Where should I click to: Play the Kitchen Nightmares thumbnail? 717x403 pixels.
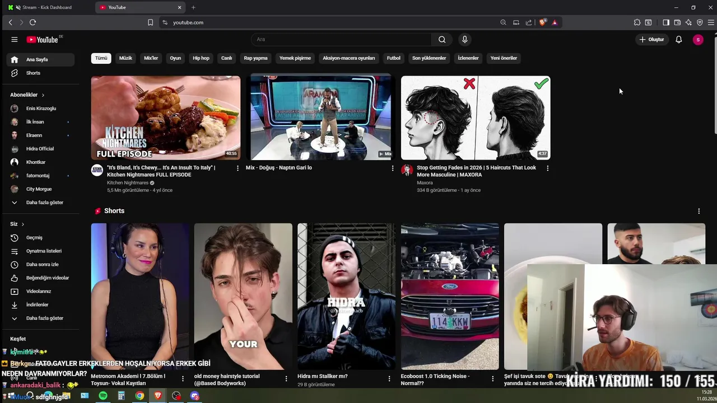tap(166, 118)
